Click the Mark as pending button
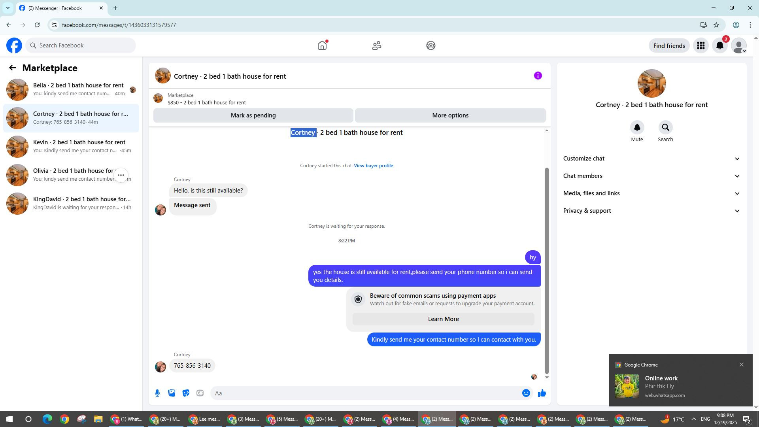The height and width of the screenshot is (427, 759). tap(253, 115)
